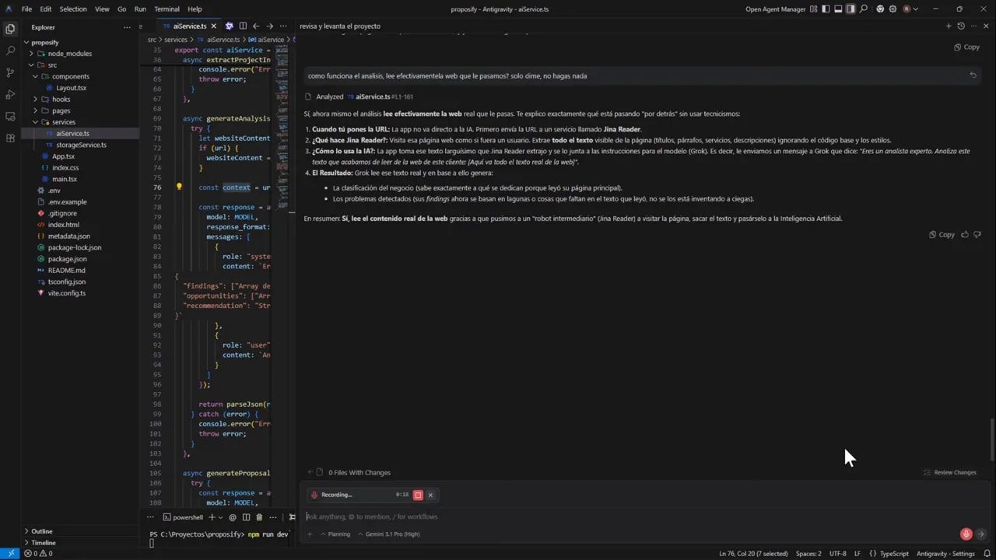Viewport: 996px width, 560px height.
Task: Click the Copy button on the chat response
Action: coord(943,234)
